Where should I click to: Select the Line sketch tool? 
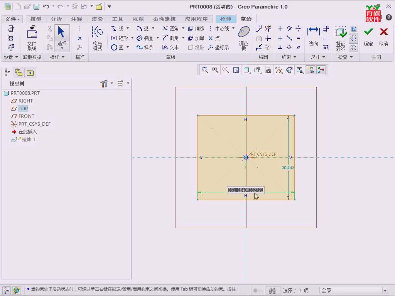(117, 29)
